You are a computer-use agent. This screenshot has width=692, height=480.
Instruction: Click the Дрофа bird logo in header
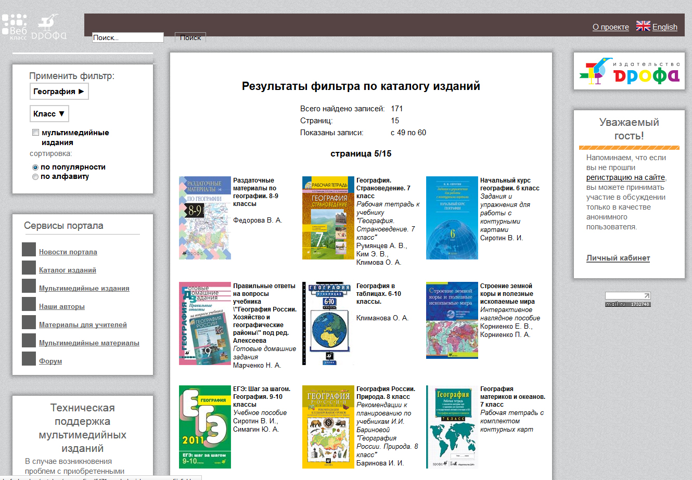click(49, 27)
